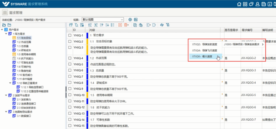Click the filter icon in the grid toolbar

168,25
